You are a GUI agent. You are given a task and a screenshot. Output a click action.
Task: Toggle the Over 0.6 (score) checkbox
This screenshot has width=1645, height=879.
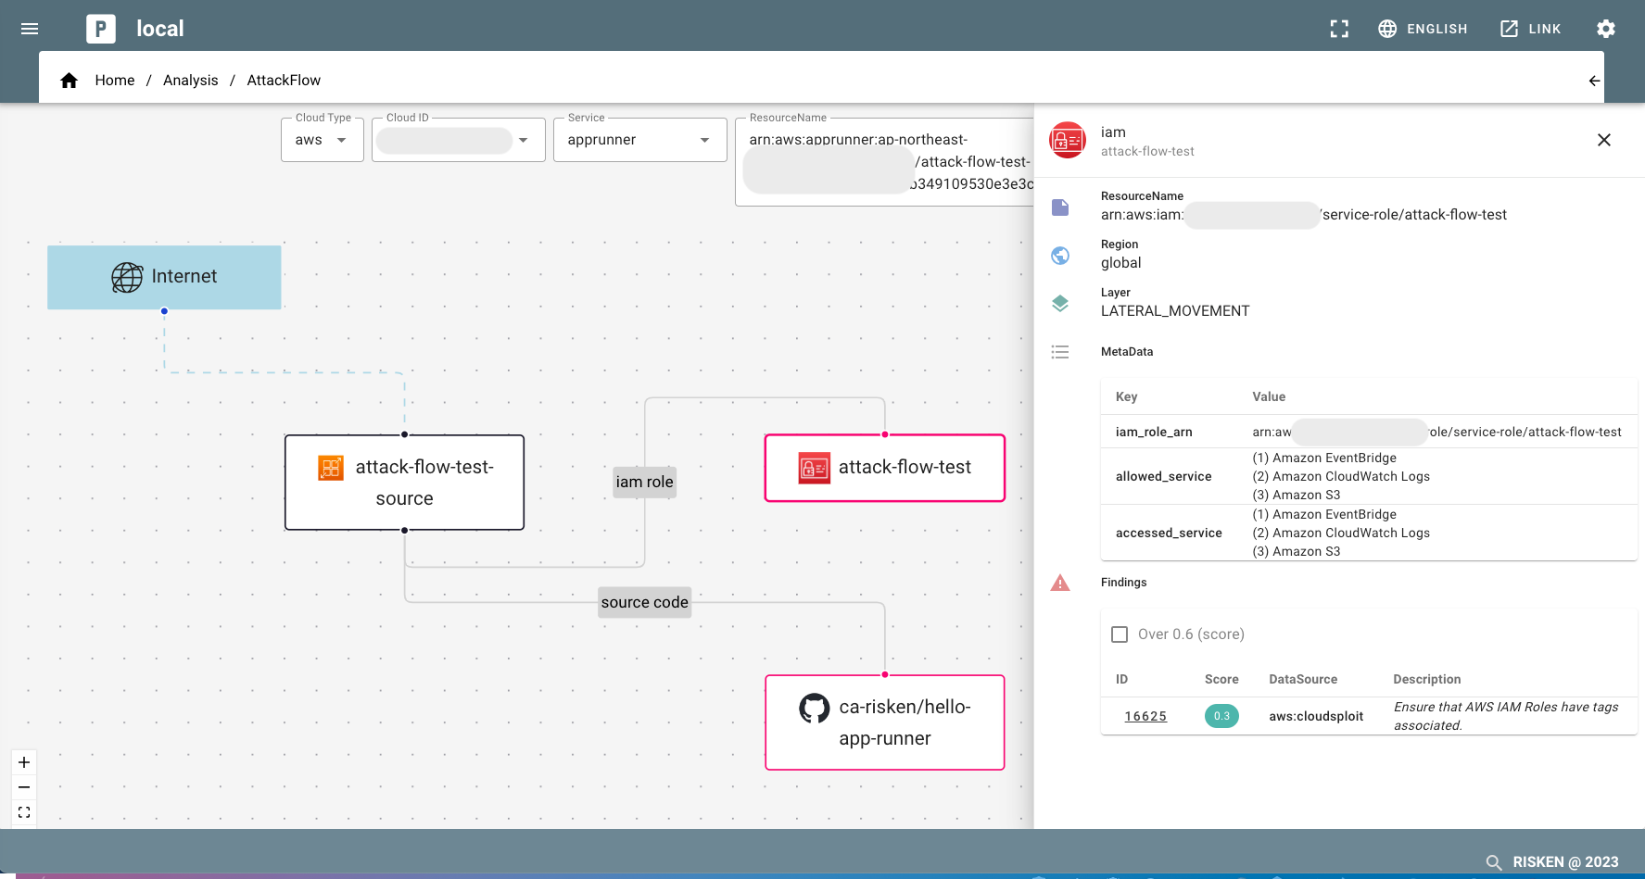(1120, 634)
